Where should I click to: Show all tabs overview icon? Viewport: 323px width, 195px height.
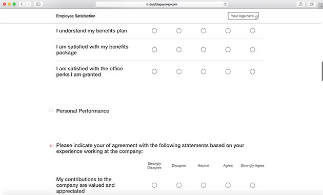click(x=312, y=4)
